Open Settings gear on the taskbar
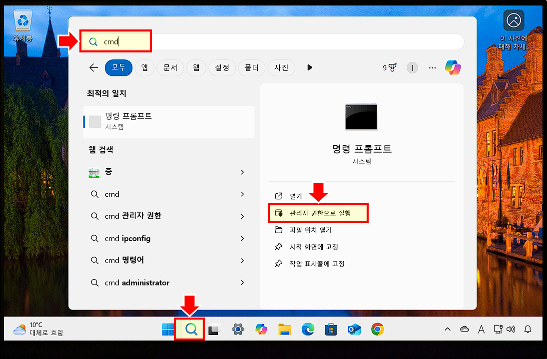The height and width of the screenshot is (359, 547). point(238,329)
